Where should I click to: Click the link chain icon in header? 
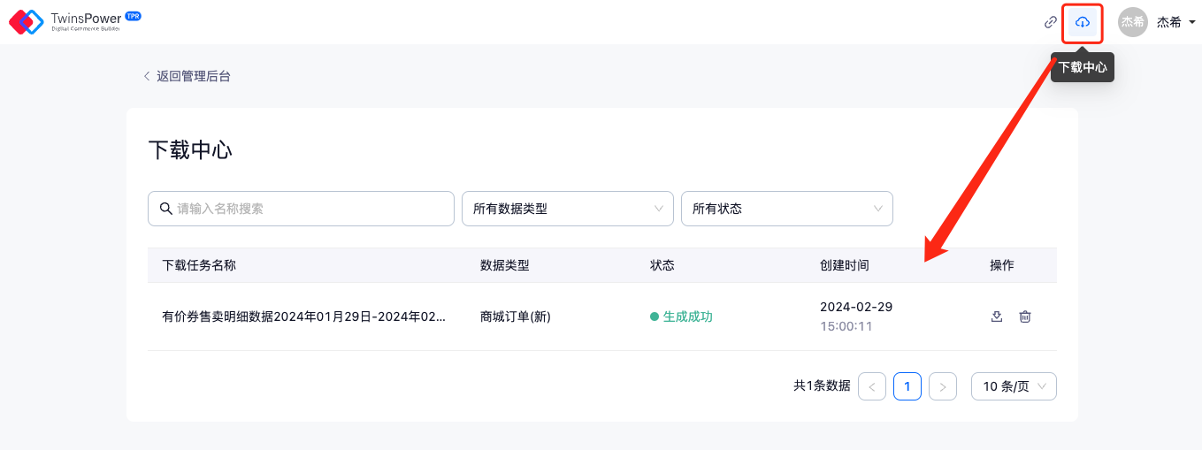point(1051,22)
